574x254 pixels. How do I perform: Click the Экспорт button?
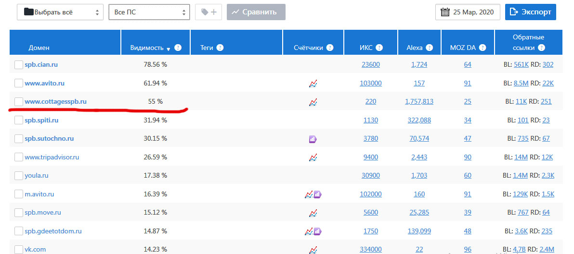click(531, 12)
